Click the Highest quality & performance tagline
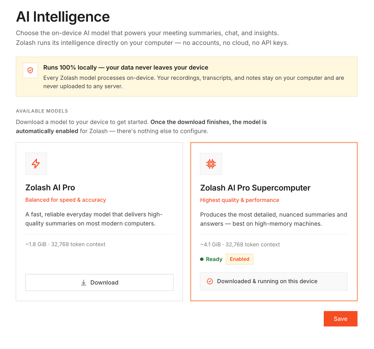This screenshot has width=374, height=349. coord(240,200)
